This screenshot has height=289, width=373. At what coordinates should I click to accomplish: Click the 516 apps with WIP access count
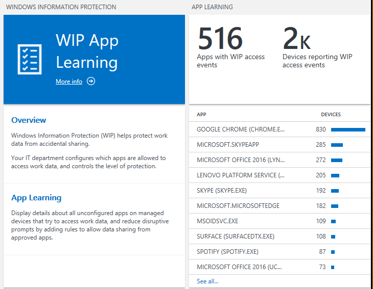pos(220,38)
